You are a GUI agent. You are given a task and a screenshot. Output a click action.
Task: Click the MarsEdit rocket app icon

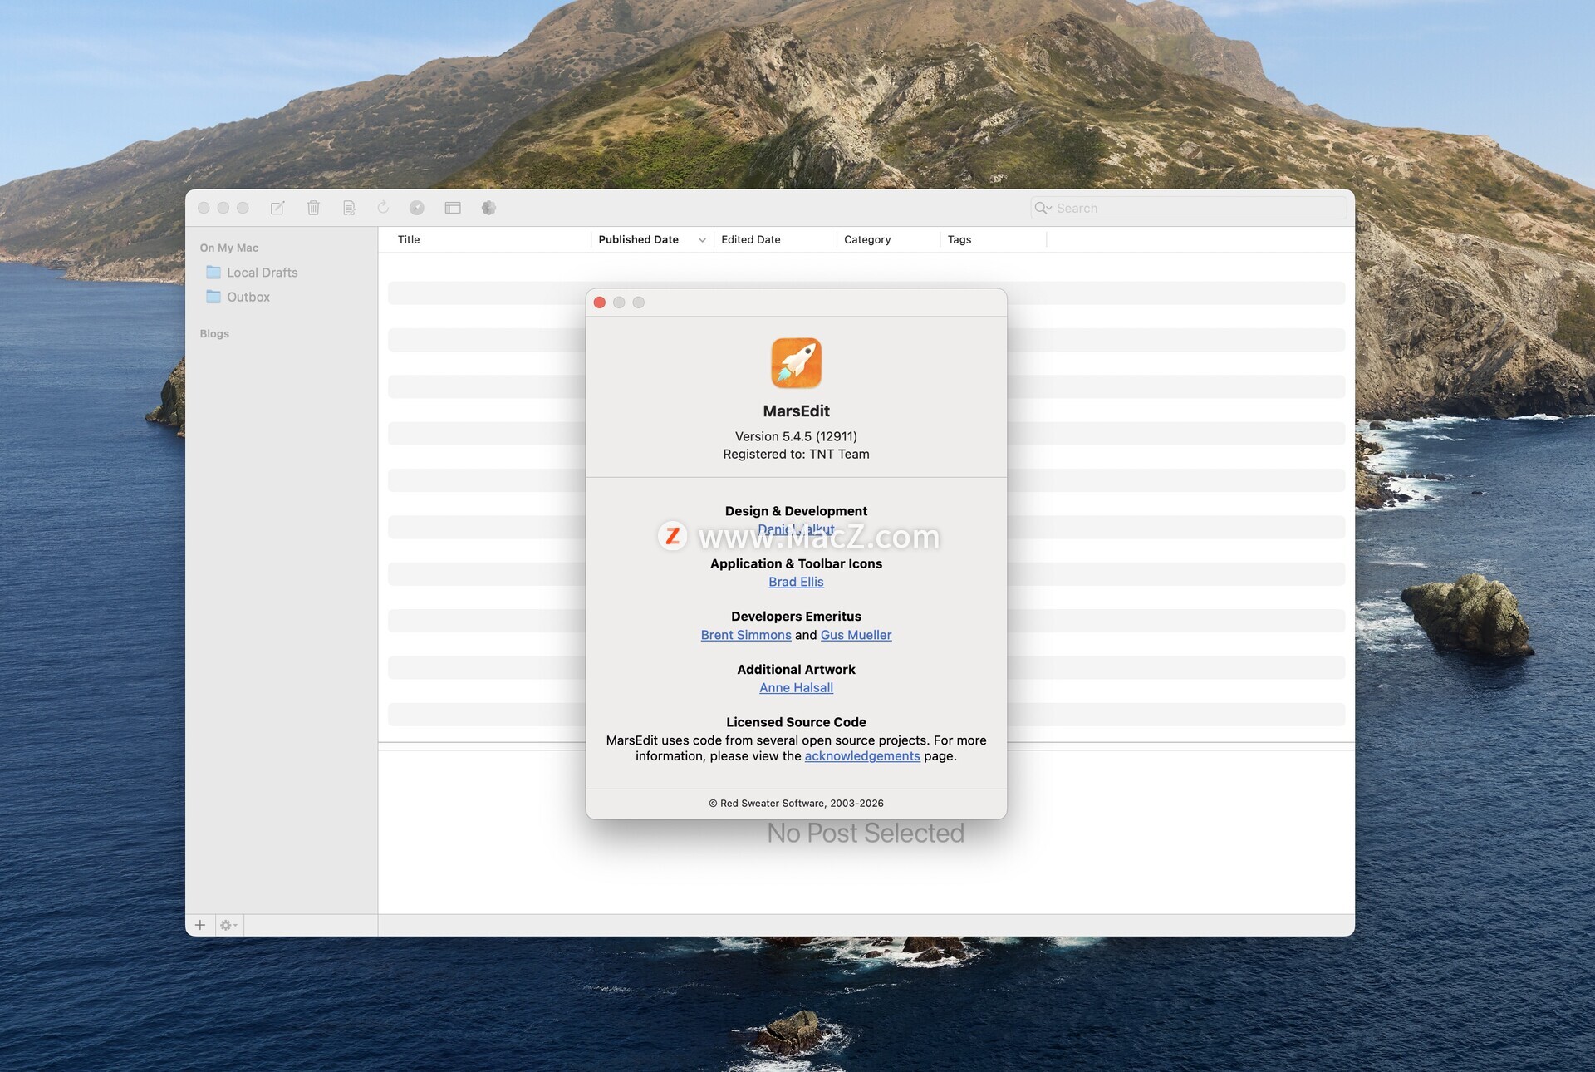796,363
